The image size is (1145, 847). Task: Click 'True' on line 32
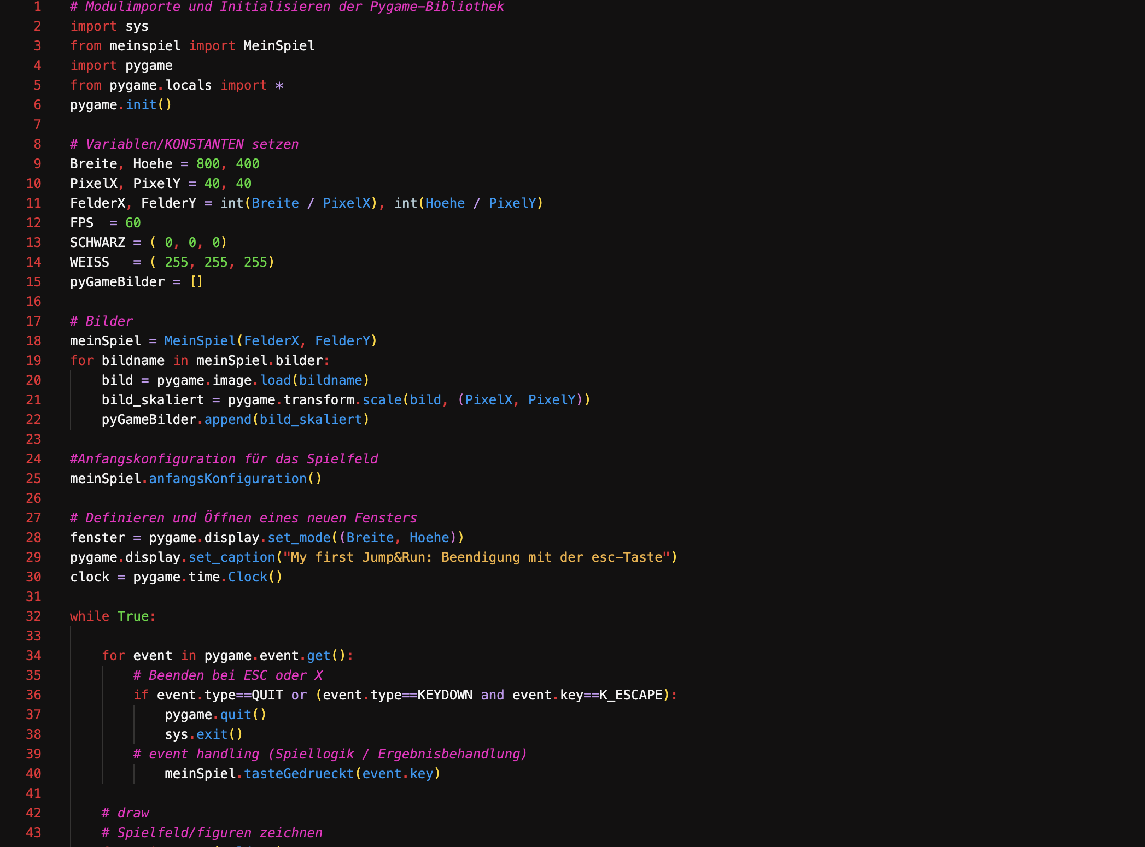coord(133,616)
